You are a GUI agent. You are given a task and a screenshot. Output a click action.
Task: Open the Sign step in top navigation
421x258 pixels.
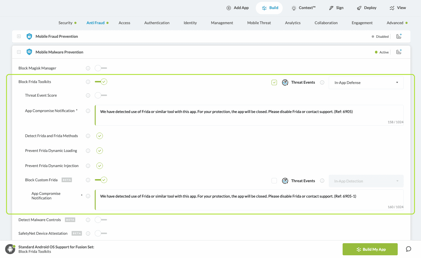[x=336, y=8]
